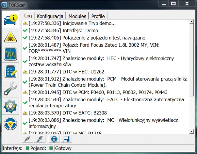Click warning icon beside Inicjowanie Tryb demo
The height and width of the screenshot is (154, 197).
click(25, 23)
